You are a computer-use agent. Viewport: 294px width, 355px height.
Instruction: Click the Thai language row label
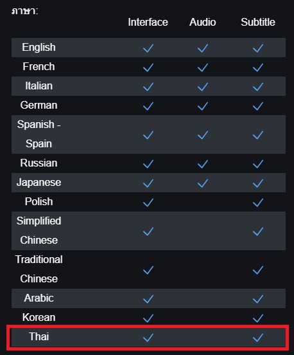click(x=39, y=336)
